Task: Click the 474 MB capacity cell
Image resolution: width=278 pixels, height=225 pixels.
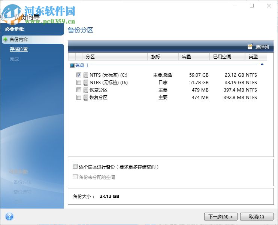Action: click(200, 98)
